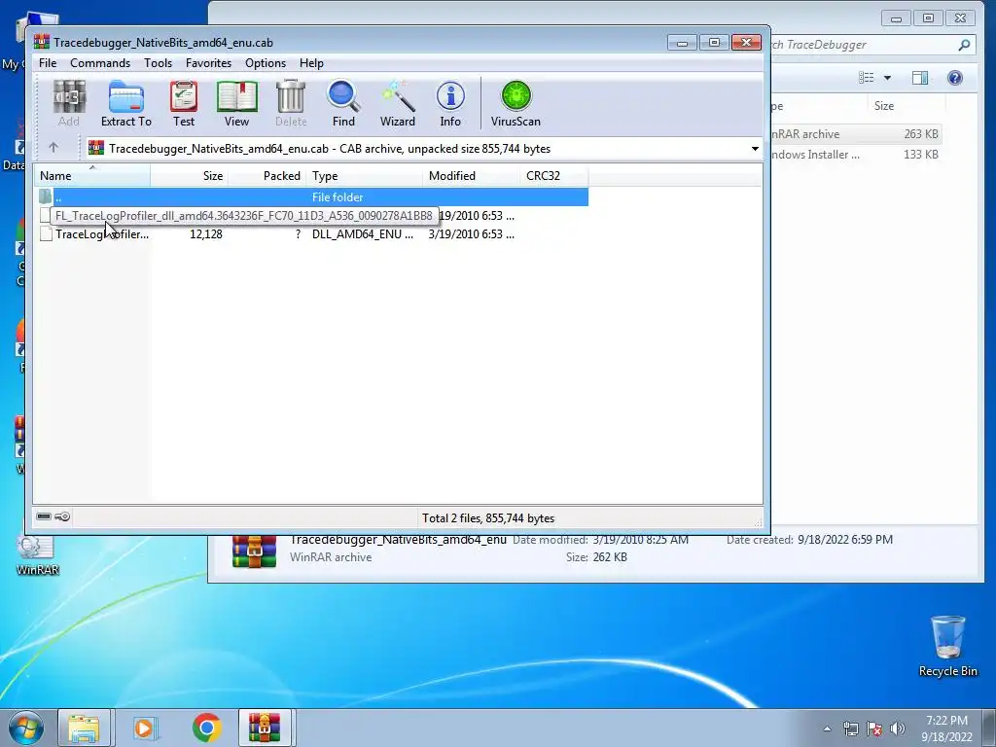Image resolution: width=996 pixels, height=747 pixels.
Task: Select the TraceLogProfiler file with size 12,128
Action: pyautogui.click(x=311, y=233)
